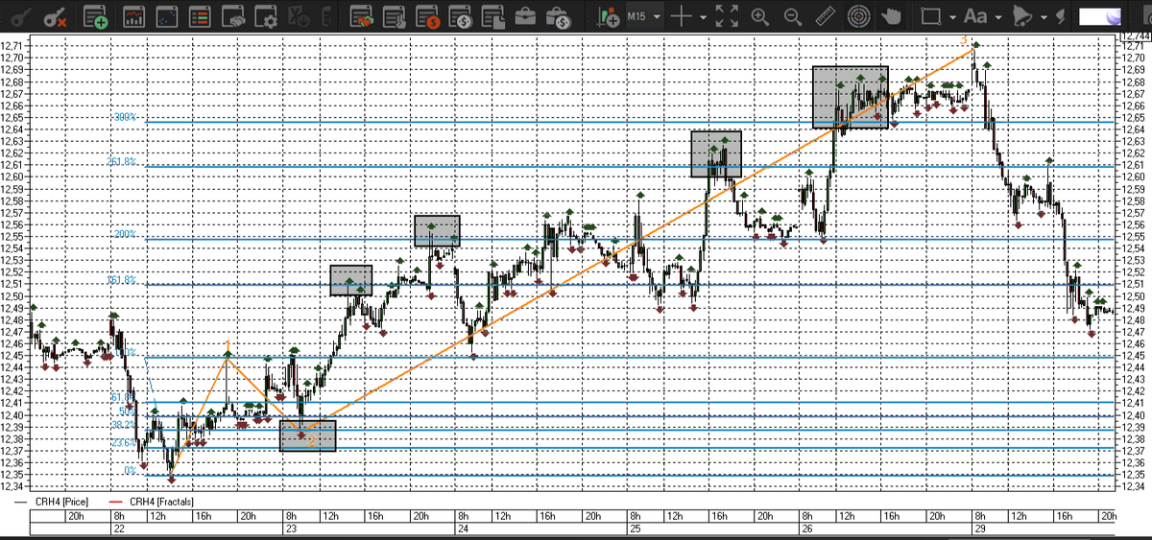The image size is (1152, 540).
Task: Click the fit-to-screen expand arrows icon
Action: [728, 16]
